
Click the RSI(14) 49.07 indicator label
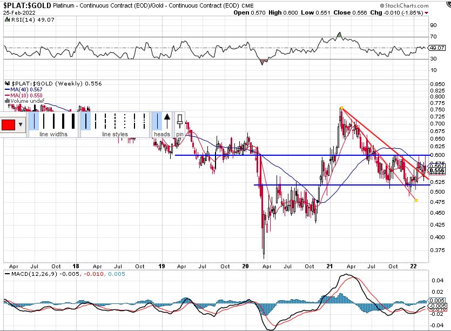click(30, 19)
